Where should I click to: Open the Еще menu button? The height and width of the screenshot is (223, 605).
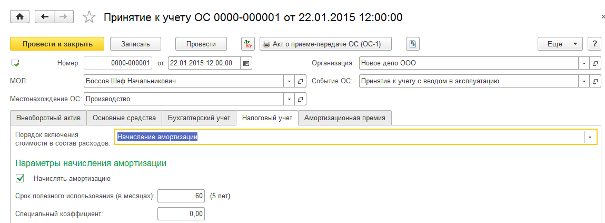click(x=560, y=44)
